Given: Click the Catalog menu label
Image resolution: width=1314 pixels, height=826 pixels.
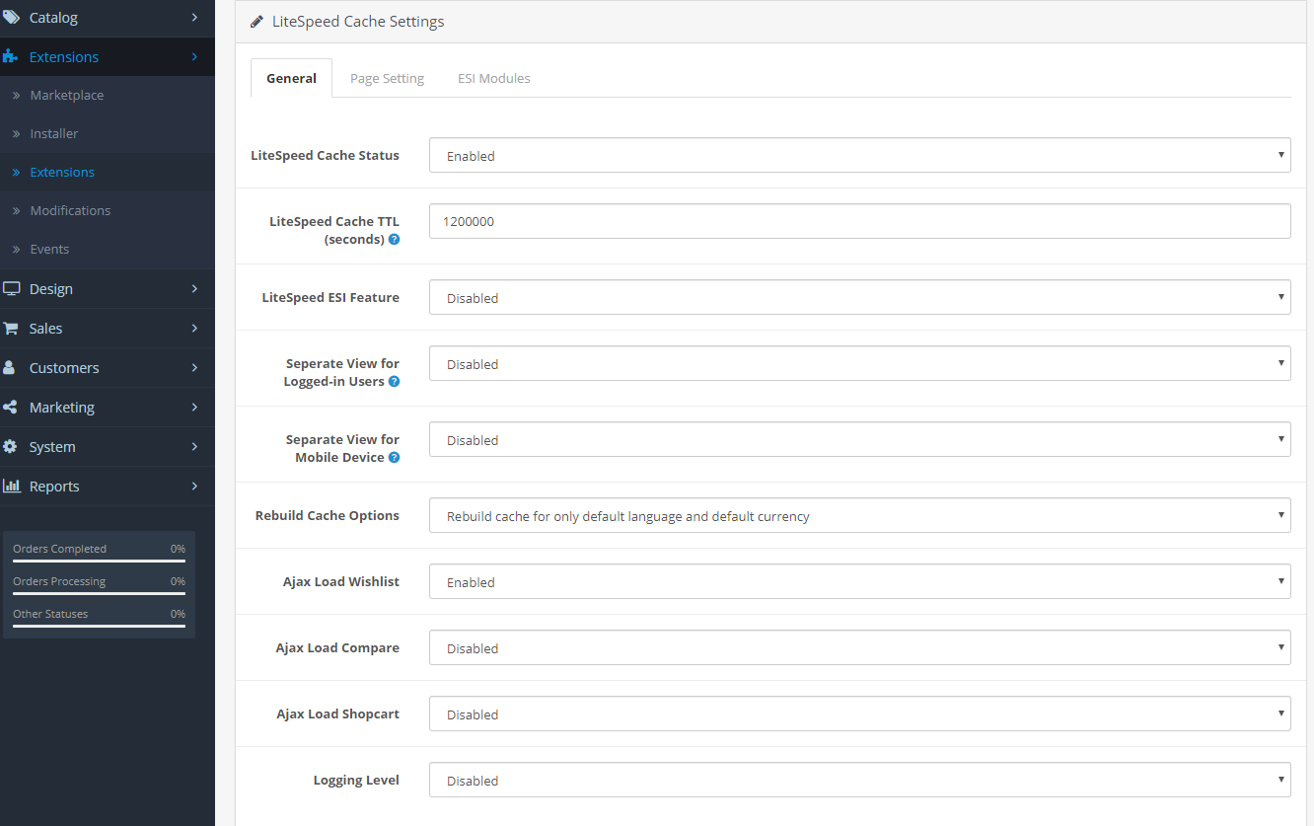Looking at the screenshot, I should (x=53, y=18).
